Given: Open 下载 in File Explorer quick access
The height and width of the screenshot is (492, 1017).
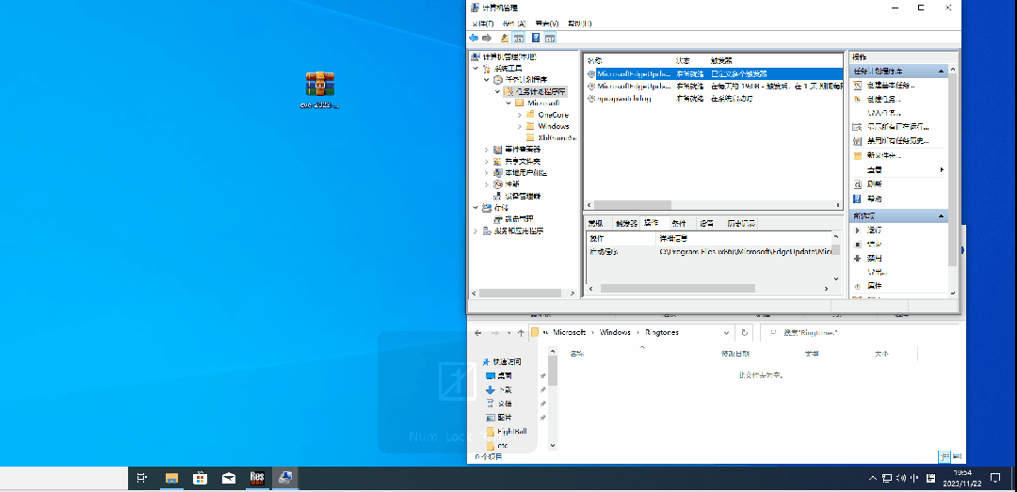Looking at the screenshot, I should [x=505, y=390].
